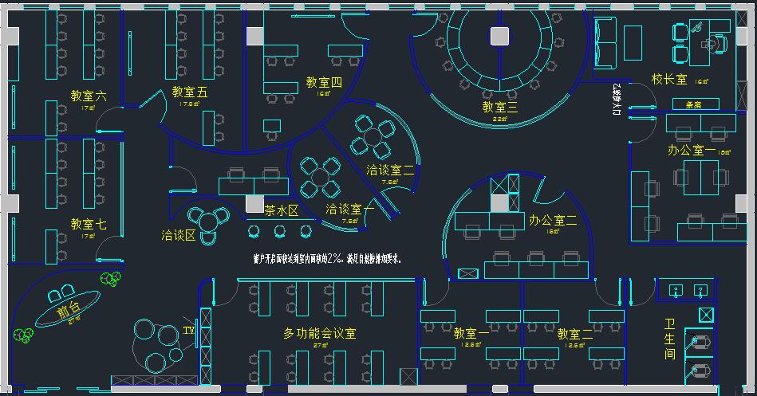Click the left sink in 卫生间
The image size is (757, 396).
coord(676,289)
